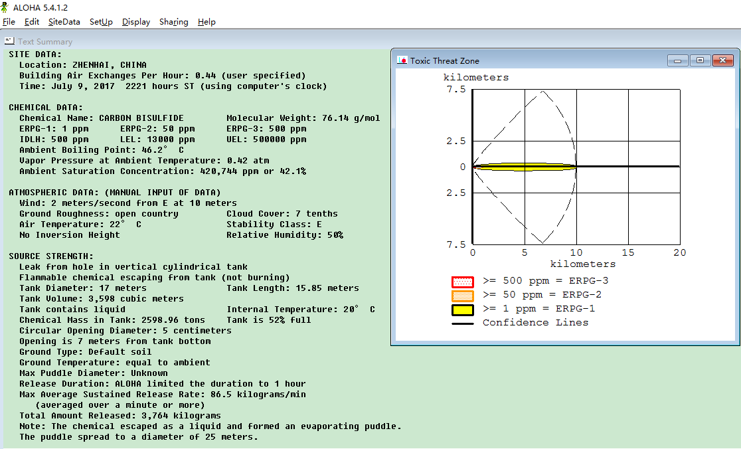This screenshot has width=741, height=449.
Task: Click 'Circular Opening Diameter: 5 centimeters' line
Action: (x=125, y=331)
